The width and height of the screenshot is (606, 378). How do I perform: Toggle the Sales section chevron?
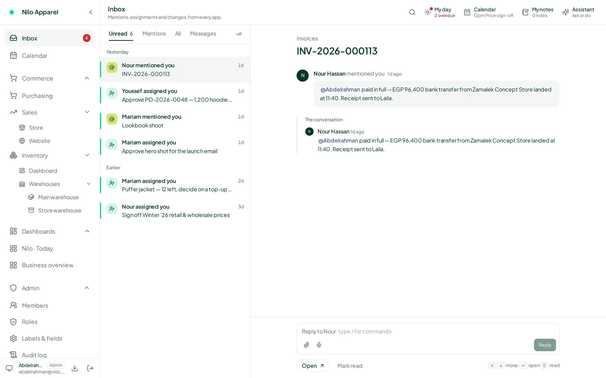click(x=87, y=112)
